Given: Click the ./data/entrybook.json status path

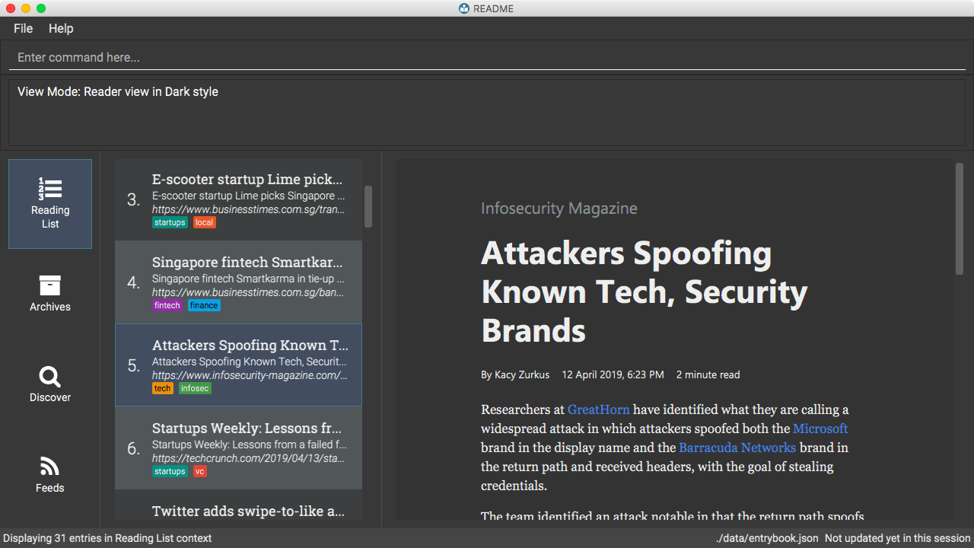Looking at the screenshot, I should [x=767, y=538].
